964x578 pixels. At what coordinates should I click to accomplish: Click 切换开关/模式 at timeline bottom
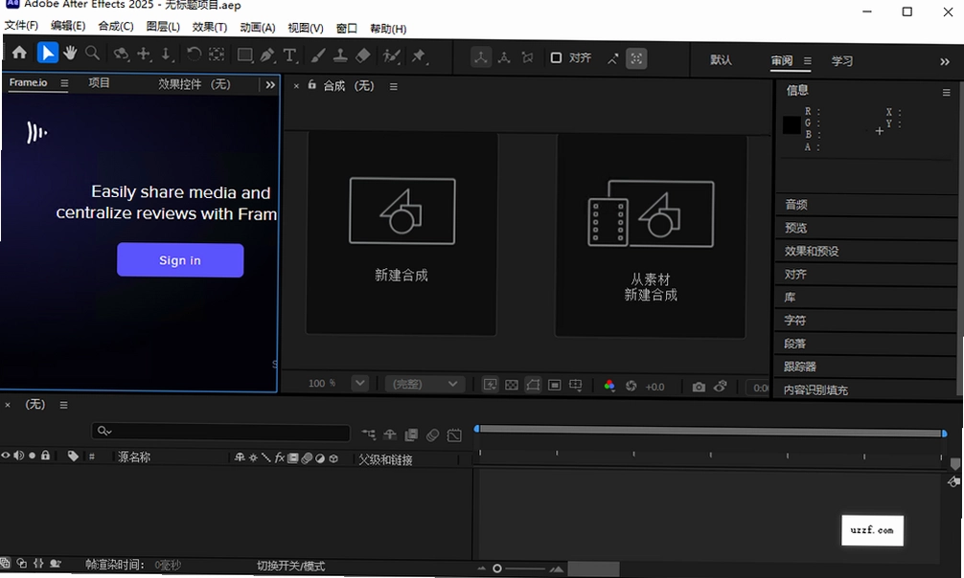pyautogui.click(x=290, y=566)
